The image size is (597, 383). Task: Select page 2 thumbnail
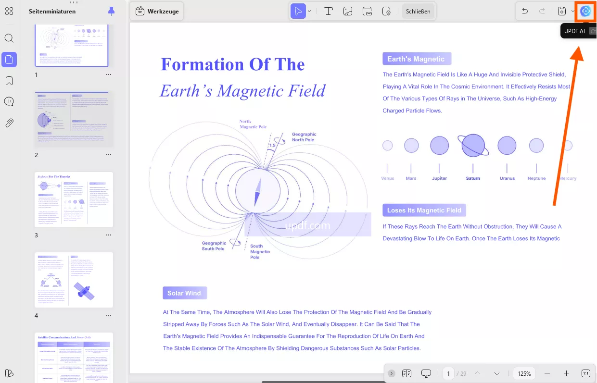(74, 120)
